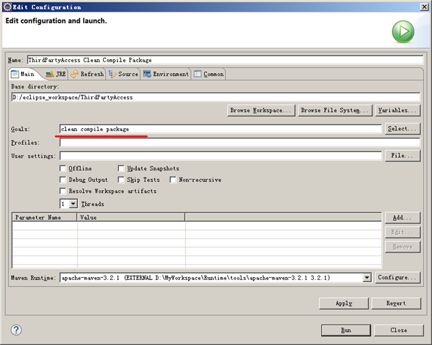The image size is (432, 345).
Task: Open the Variables dialog button
Action: tap(397, 110)
